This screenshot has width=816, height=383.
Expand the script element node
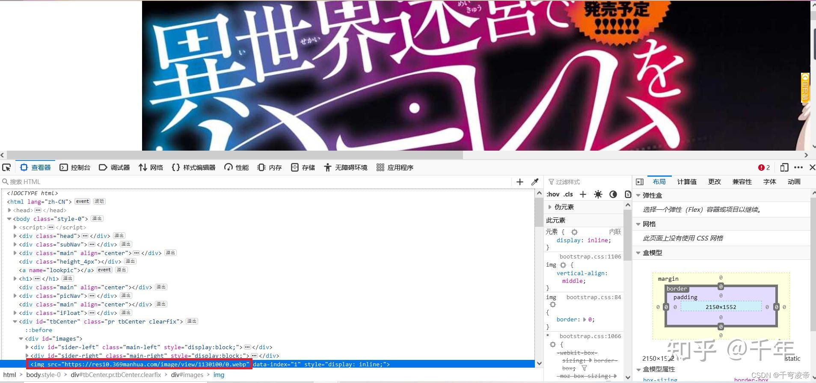(x=15, y=227)
